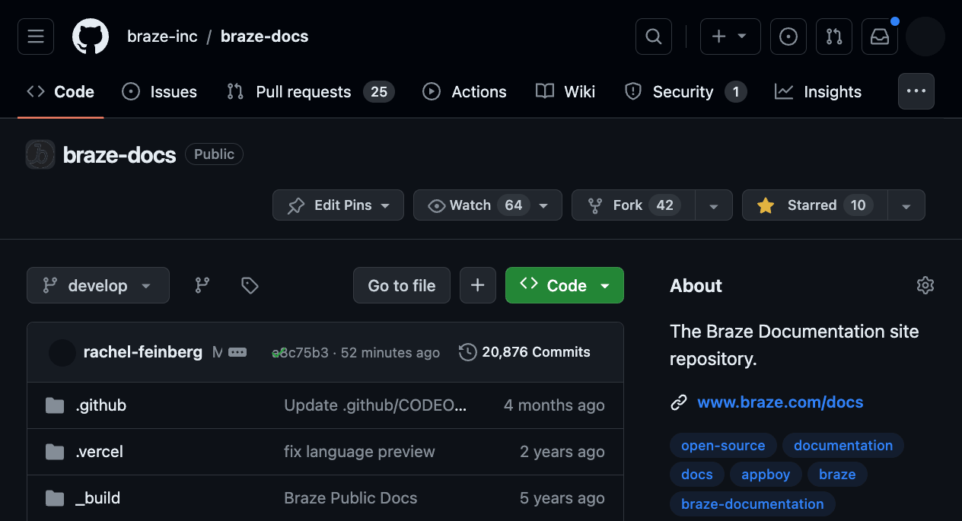This screenshot has height=521, width=962.
Task: Open the develop branch selector
Action: click(98, 285)
